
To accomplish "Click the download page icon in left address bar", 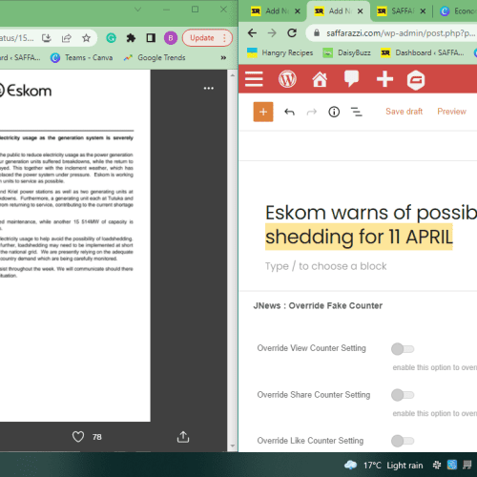I will tap(47, 38).
